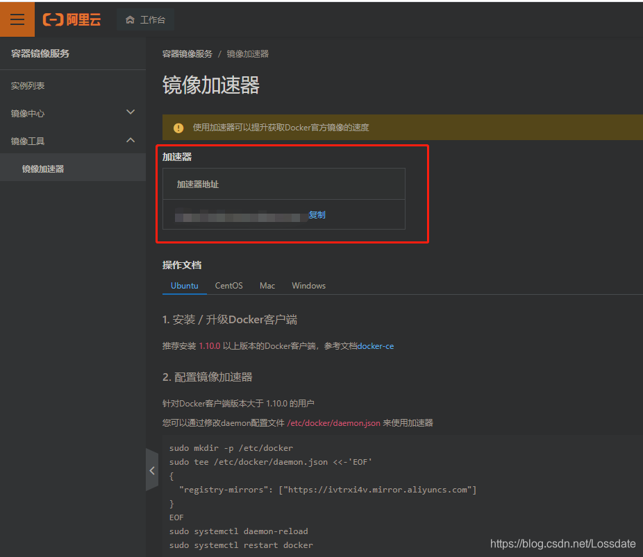
Task: Click the yellow warning info icon
Action: (x=178, y=128)
